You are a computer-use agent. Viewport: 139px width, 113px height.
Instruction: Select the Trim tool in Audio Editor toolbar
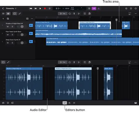pyautogui.click(x=62, y=62)
